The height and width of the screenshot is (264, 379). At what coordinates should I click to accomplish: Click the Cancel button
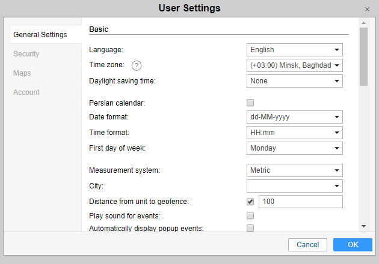307,245
